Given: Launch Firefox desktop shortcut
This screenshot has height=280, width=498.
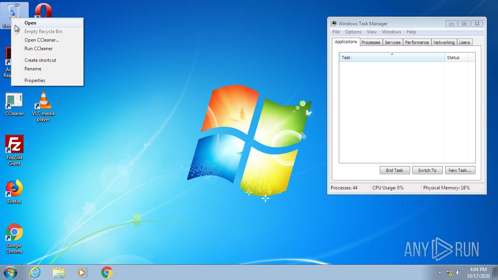Looking at the screenshot, I should pos(14,192).
